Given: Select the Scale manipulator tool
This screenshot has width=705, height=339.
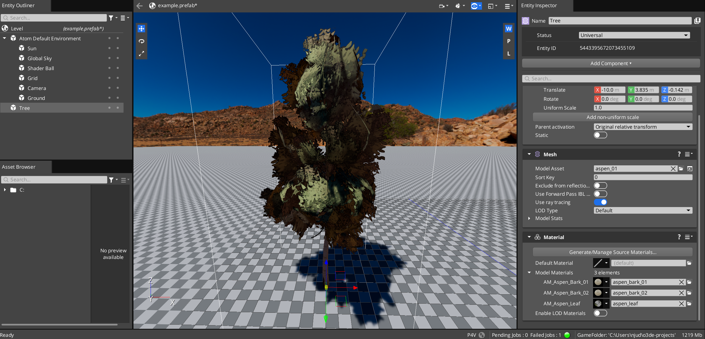Looking at the screenshot, I should point(141,54).
